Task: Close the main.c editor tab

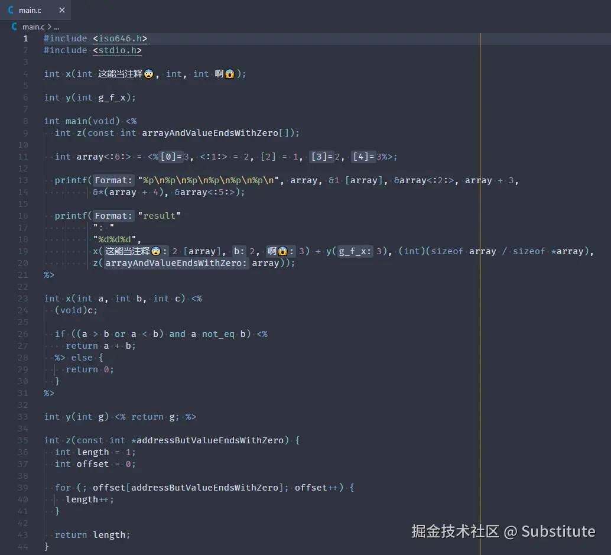Action: coord(62,9)
